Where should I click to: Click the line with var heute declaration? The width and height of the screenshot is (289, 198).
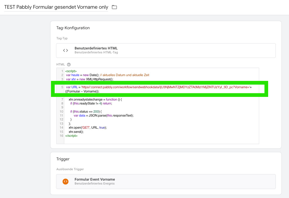click(108, 75)
